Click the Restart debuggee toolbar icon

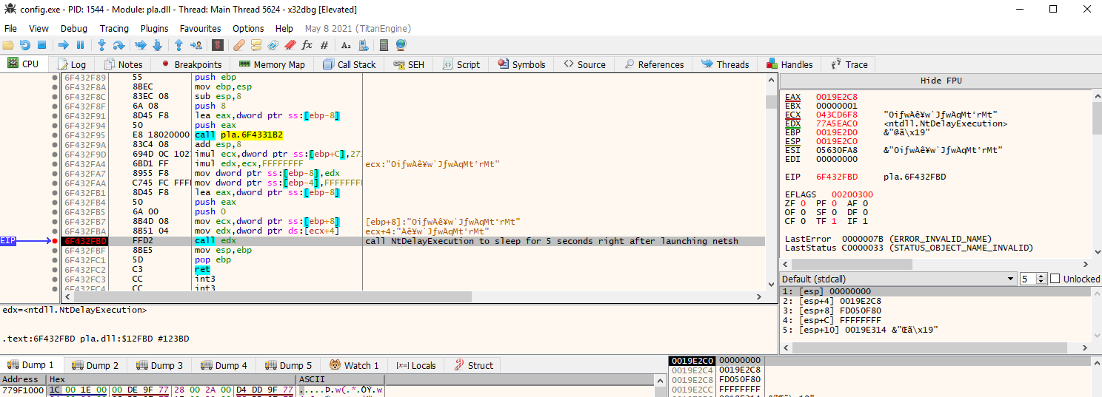point(25,45)
